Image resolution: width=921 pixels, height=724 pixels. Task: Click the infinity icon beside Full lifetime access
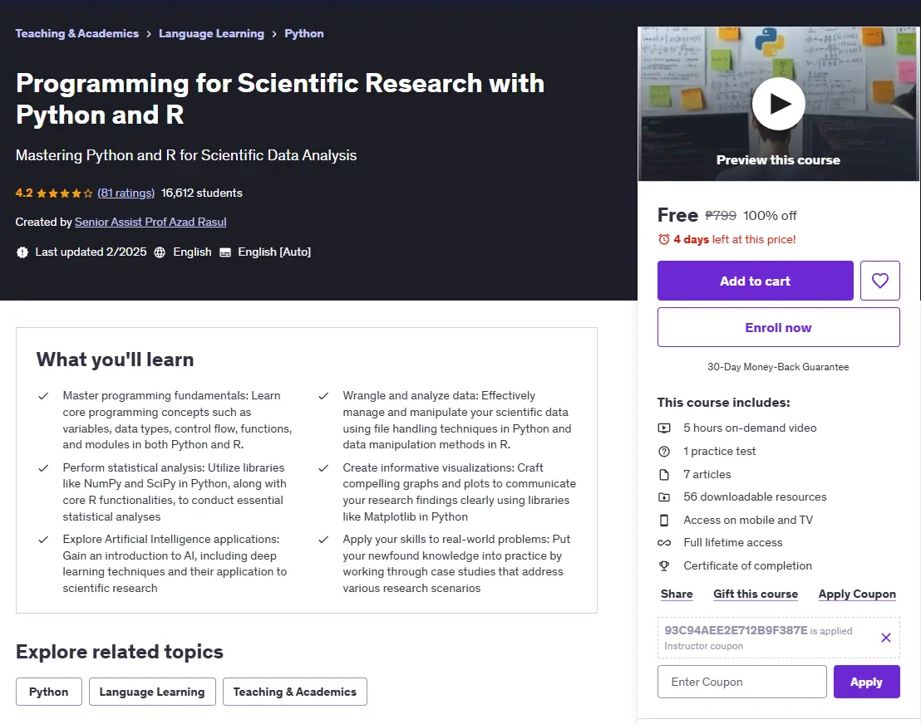pos(663,543)
